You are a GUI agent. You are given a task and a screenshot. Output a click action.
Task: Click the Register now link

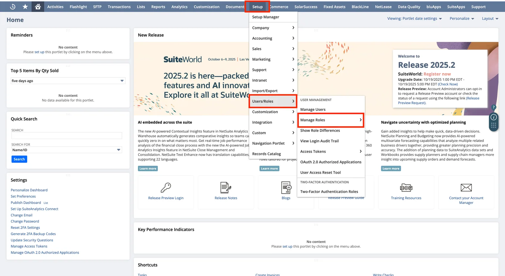tap(437, 74)
